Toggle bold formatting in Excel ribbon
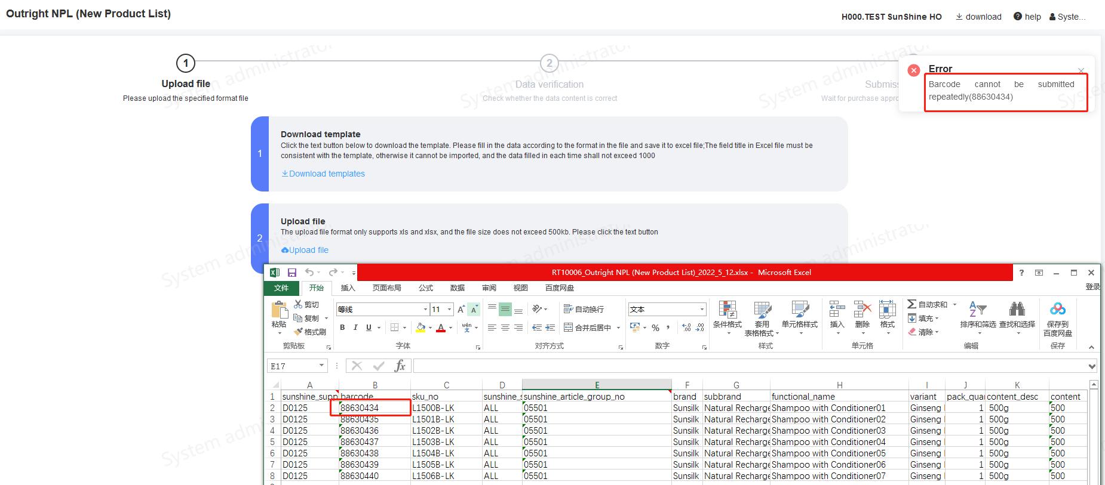The image size is (1105, 485). pyautogui.click(x=342, y=328)
